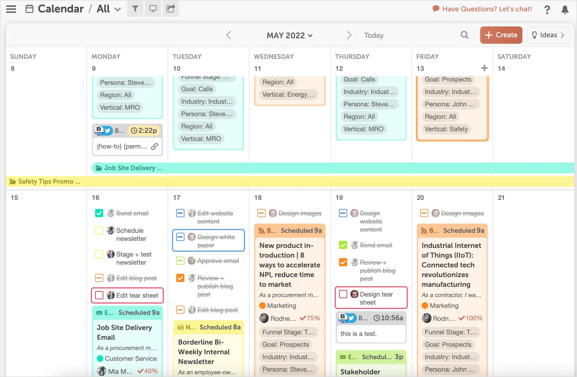
Task: Click the help question mark icon
Action: [x=548, y=9]
